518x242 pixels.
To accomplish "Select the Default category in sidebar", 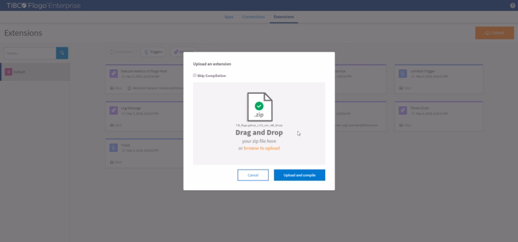I will [35, 72].
